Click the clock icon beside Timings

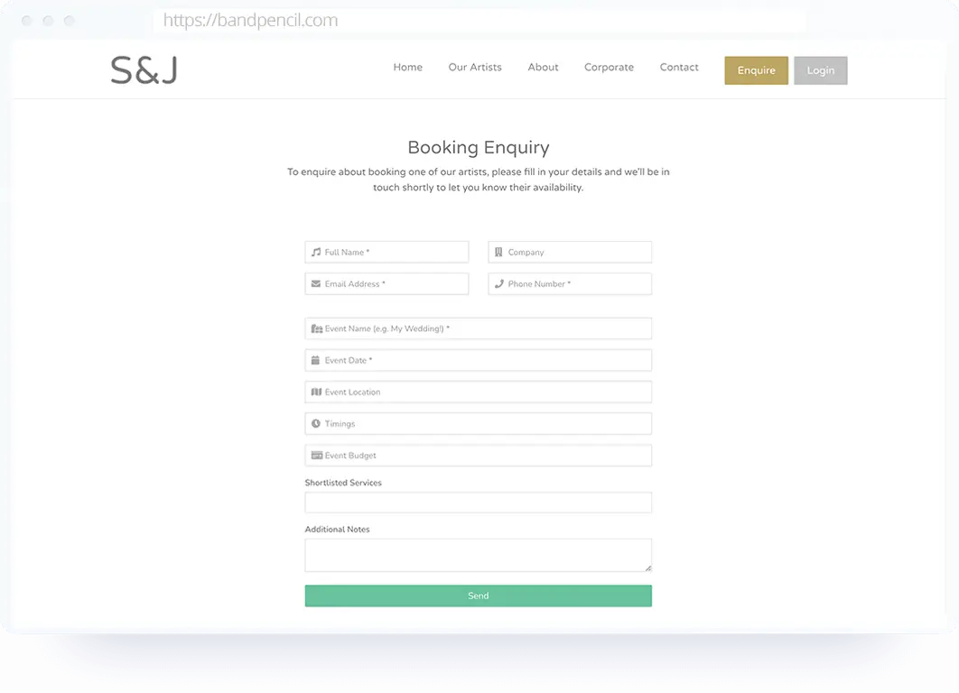(x=317, y=423)
